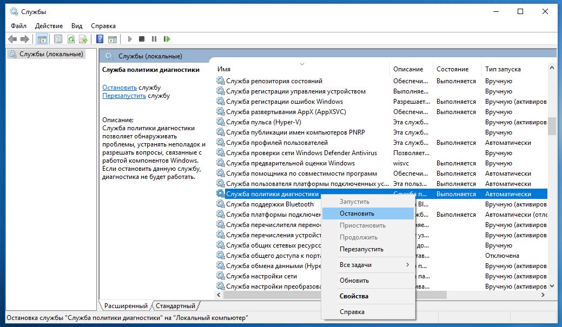Click gear icon of Служба профилей пользователей
This screenshot has height=327, width=562.
tap(221, 143)
